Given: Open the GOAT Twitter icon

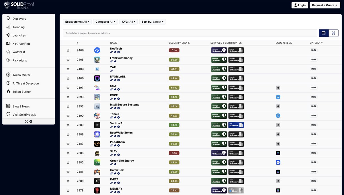Looking at the screenshot, I should (x=115, y=89).
